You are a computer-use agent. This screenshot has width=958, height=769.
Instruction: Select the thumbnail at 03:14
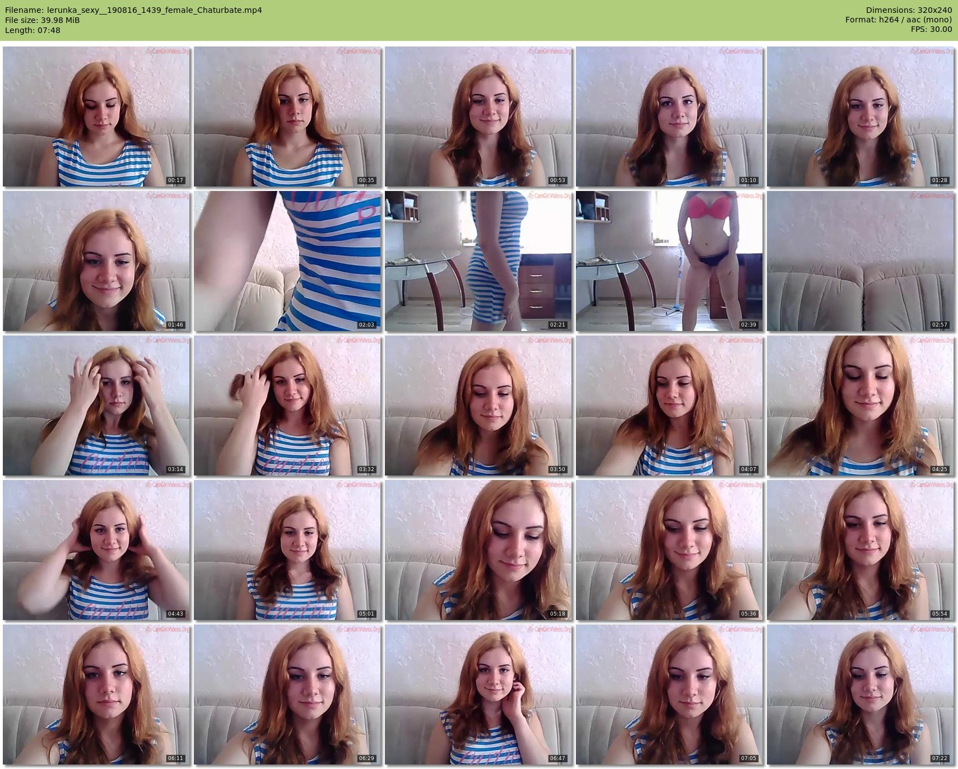[x=96, y=406]
